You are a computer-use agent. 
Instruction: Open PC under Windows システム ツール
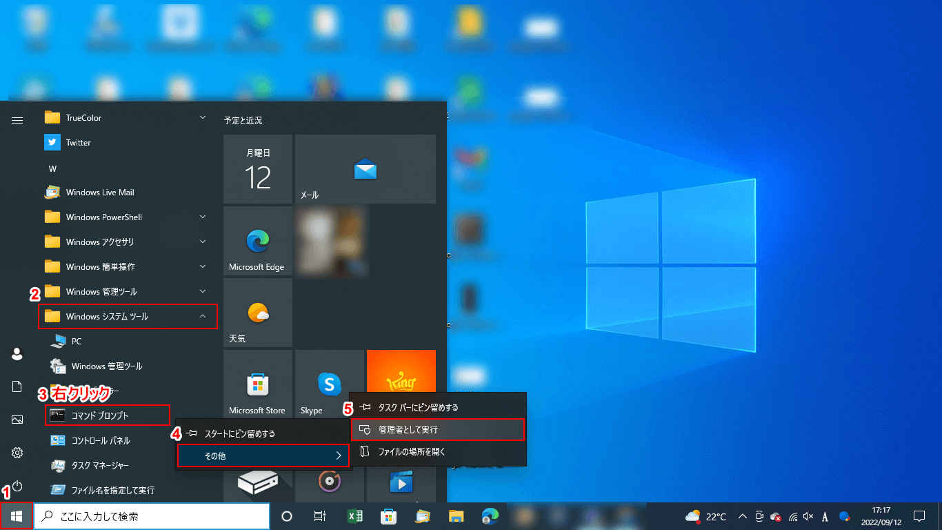pyautogui.click(x=128, y=341)
